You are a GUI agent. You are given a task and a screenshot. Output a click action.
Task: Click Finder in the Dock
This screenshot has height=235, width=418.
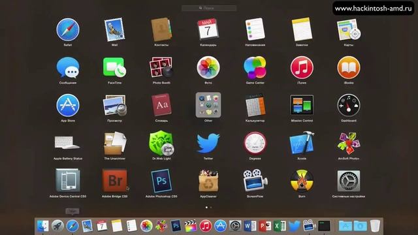(42, 227)
